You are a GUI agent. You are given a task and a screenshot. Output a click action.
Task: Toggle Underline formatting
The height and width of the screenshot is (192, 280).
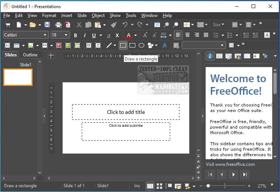tap(94, 35)
